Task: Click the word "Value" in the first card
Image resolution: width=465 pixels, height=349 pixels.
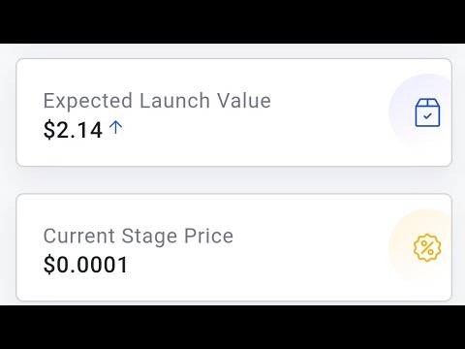Action: (x=244, y=100)
